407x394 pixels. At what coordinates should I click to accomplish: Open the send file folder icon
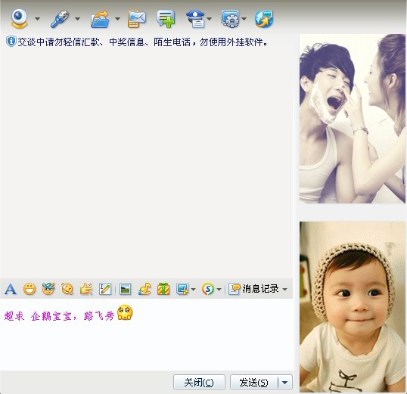(x=100, y=19)
